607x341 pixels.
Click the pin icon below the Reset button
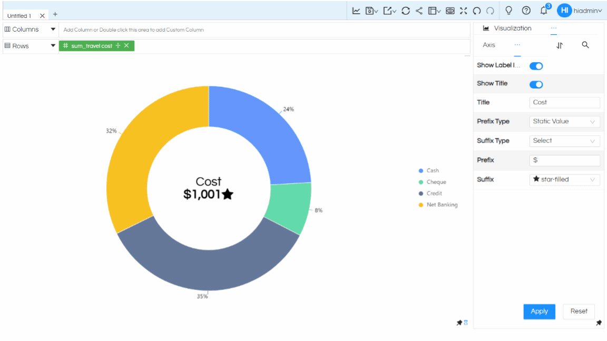pos(599,323)
